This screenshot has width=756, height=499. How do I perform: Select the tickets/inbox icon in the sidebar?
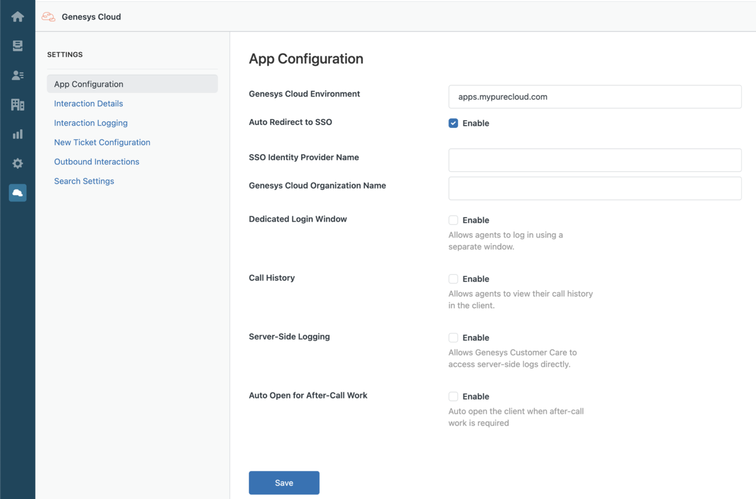(18, 46)
